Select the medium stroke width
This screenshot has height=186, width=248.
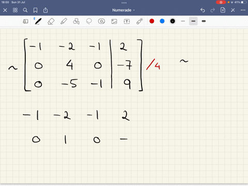193,21
